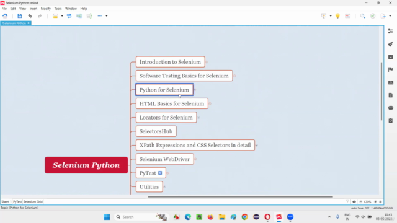
Task: Expand the Locators for Selenium branch
Action: [198, 118]
